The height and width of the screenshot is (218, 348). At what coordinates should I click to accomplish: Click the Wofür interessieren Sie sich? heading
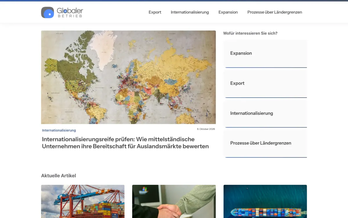click(x=250, y=33)
